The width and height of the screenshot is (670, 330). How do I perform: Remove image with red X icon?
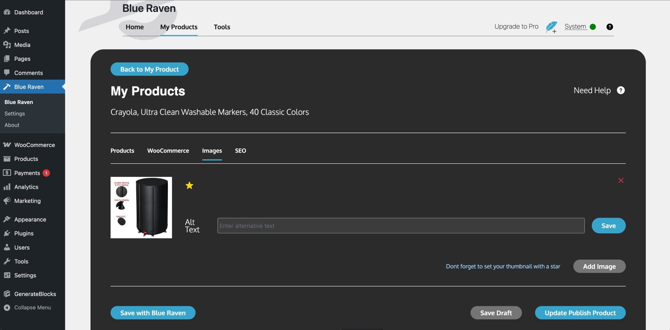(621, 180)
